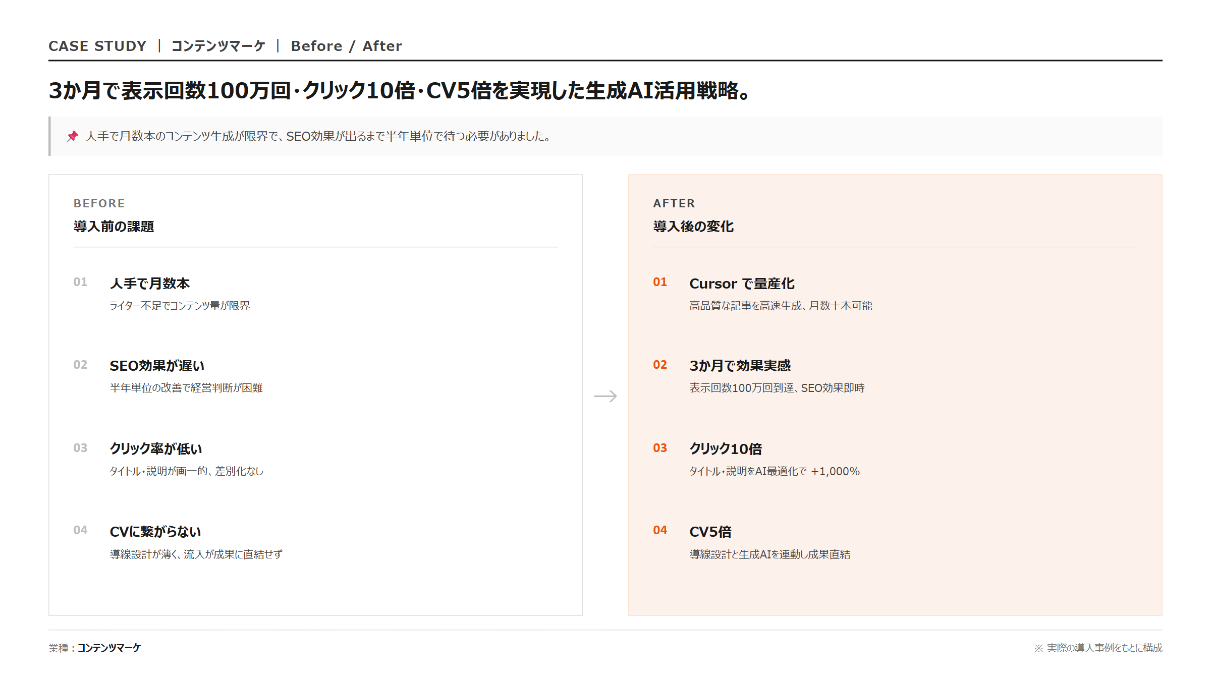1211x681 pixels.
Task: Click callout text '人手で月数本のコンテンツ生成が限界で…'
Action: pos(319,136)
